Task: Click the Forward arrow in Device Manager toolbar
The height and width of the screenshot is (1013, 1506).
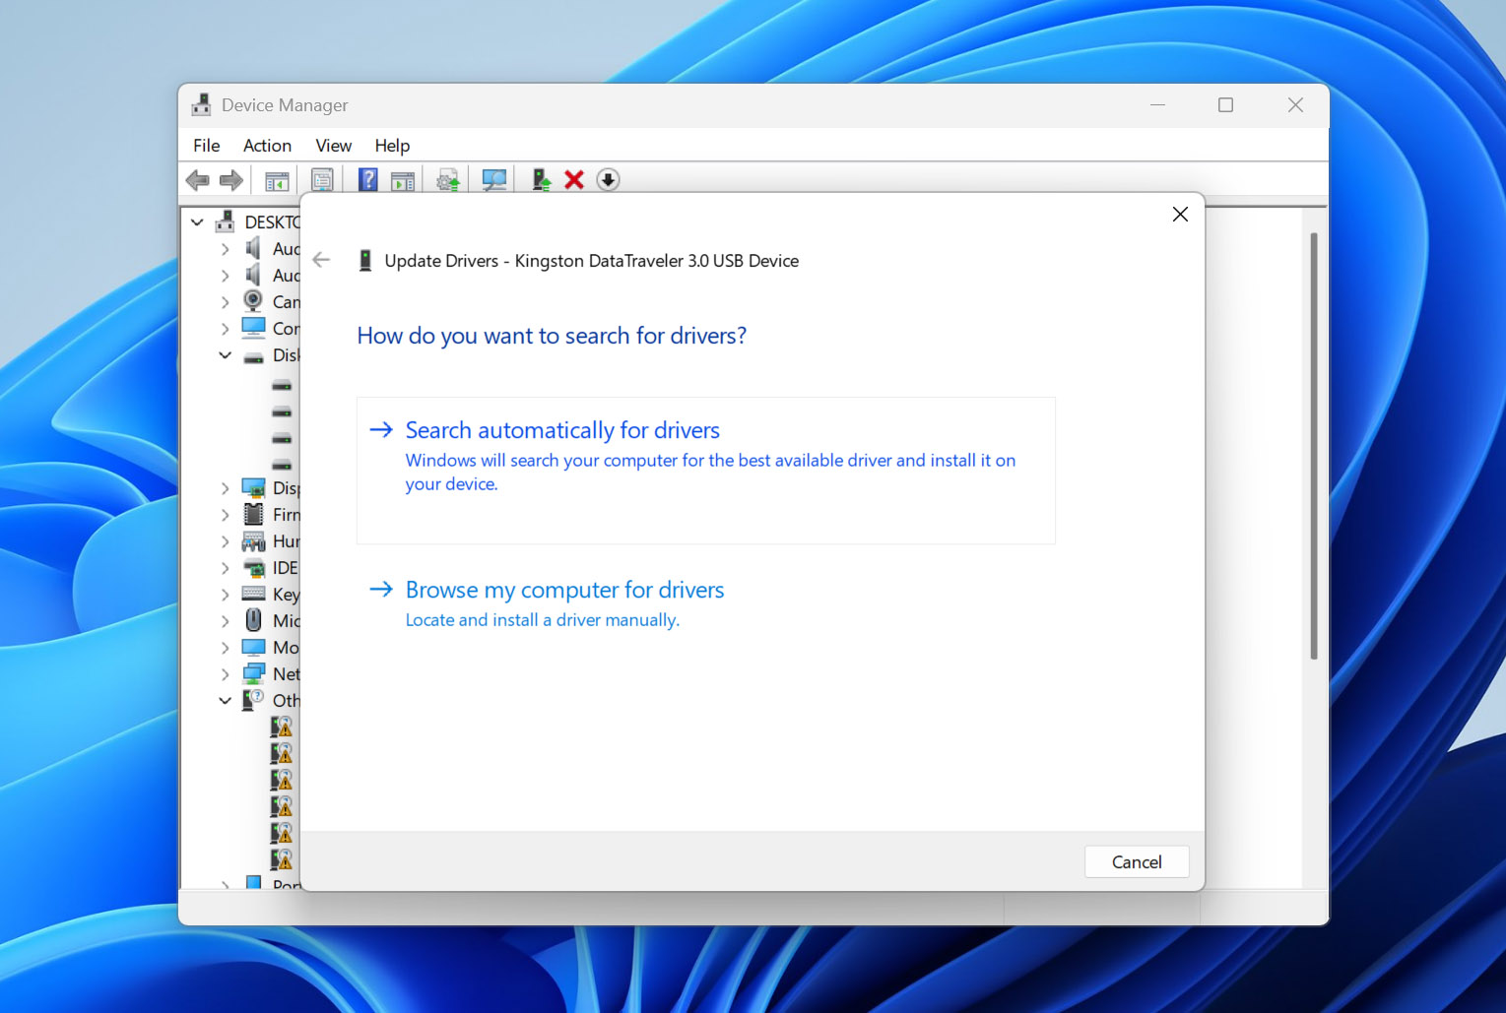Action: 231,180
